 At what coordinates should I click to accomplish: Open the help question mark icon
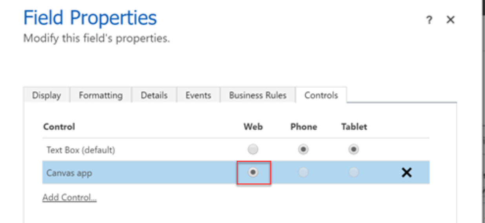click(429, 20)
